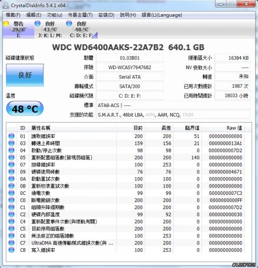Select the 轉速上昇時間 attribute row
The width and height of the screenshot is (258, 268).
(x=126, y=143)
